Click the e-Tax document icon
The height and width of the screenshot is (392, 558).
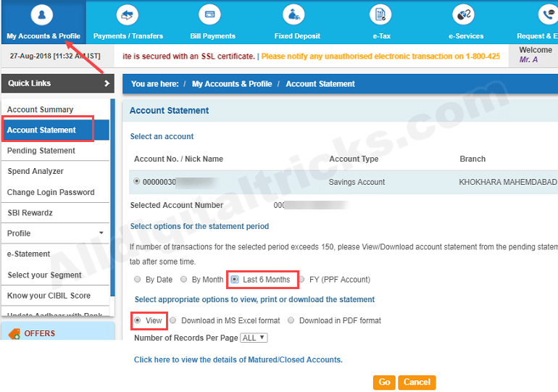point(380,15)
